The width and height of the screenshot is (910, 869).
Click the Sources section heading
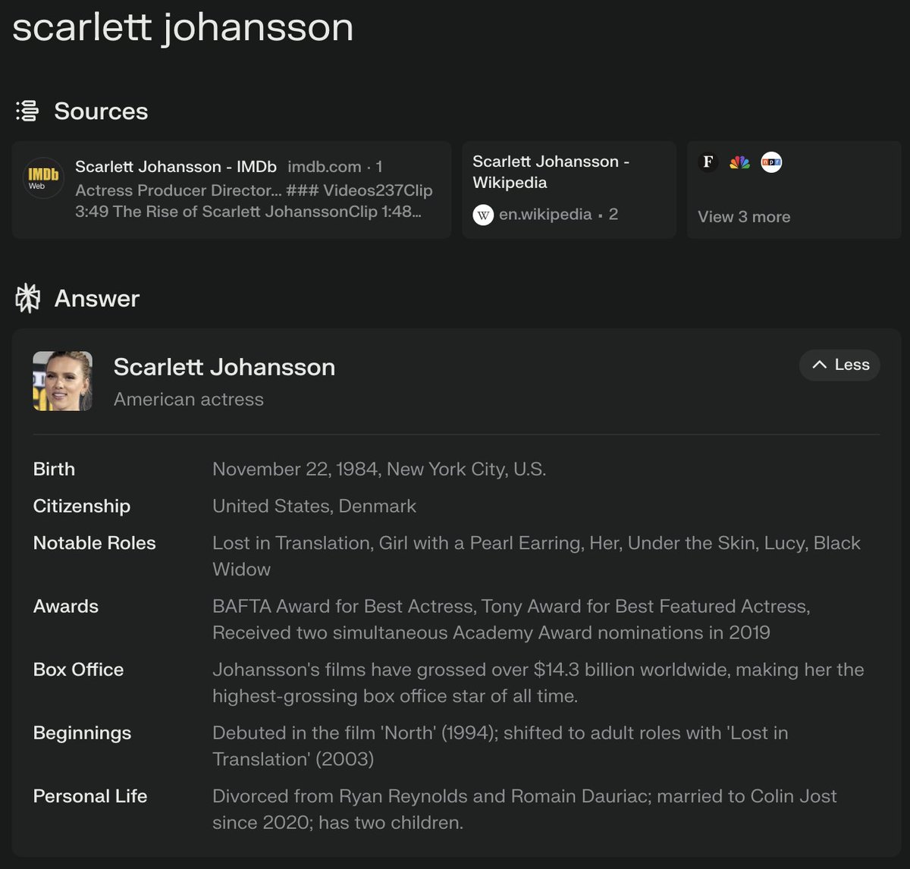(x=101, y=111)
